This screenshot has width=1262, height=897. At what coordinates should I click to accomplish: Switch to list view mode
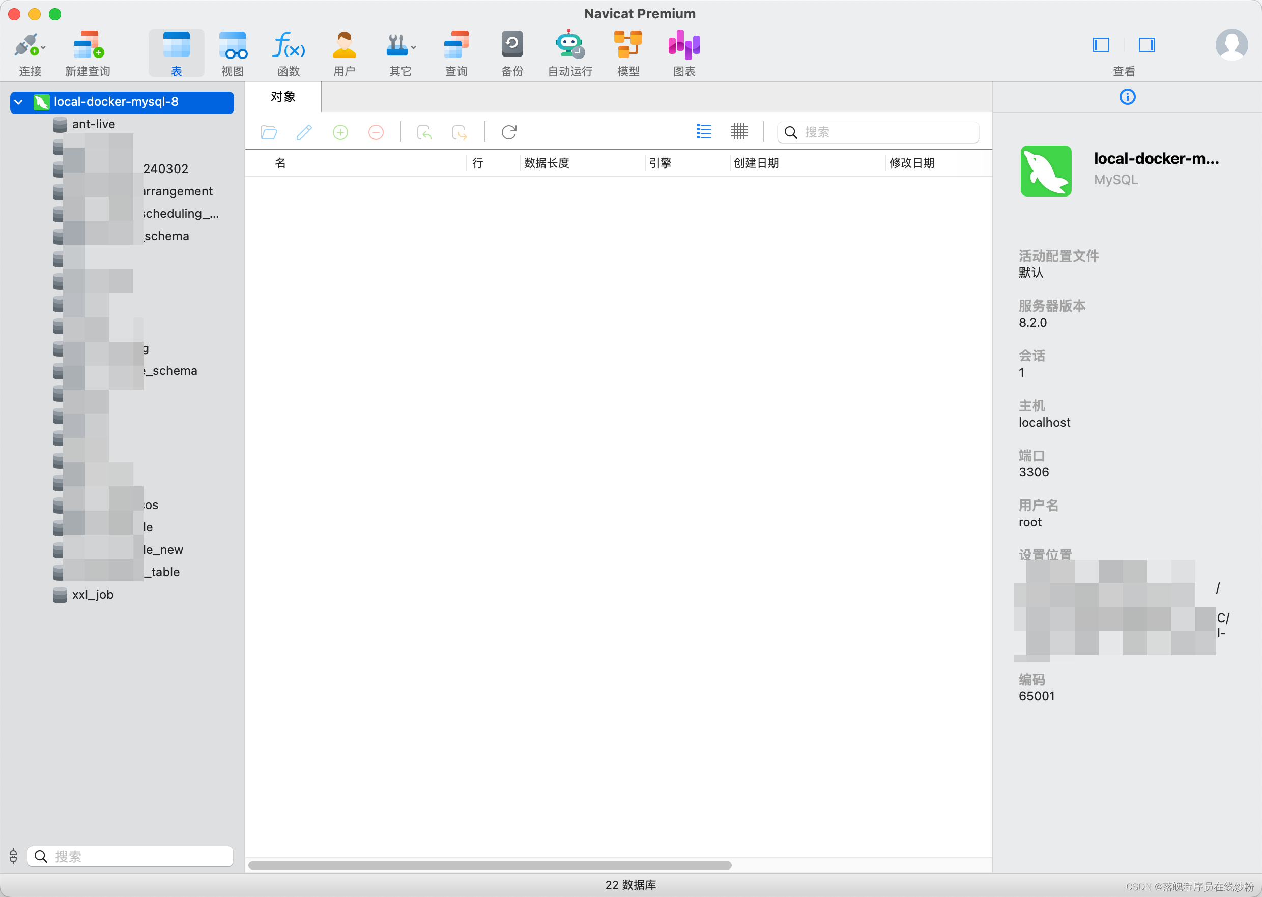[x=703, y=131]
